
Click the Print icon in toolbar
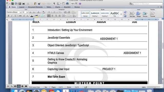pos(24,4)
